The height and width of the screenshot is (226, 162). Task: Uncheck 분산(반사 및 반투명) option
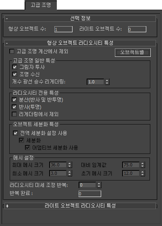[x=14, y=100]
